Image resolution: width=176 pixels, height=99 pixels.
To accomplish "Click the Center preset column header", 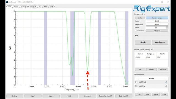I will coord(141,54).
